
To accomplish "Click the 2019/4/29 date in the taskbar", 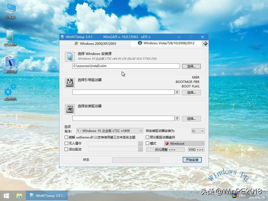I will click(257, 198).
